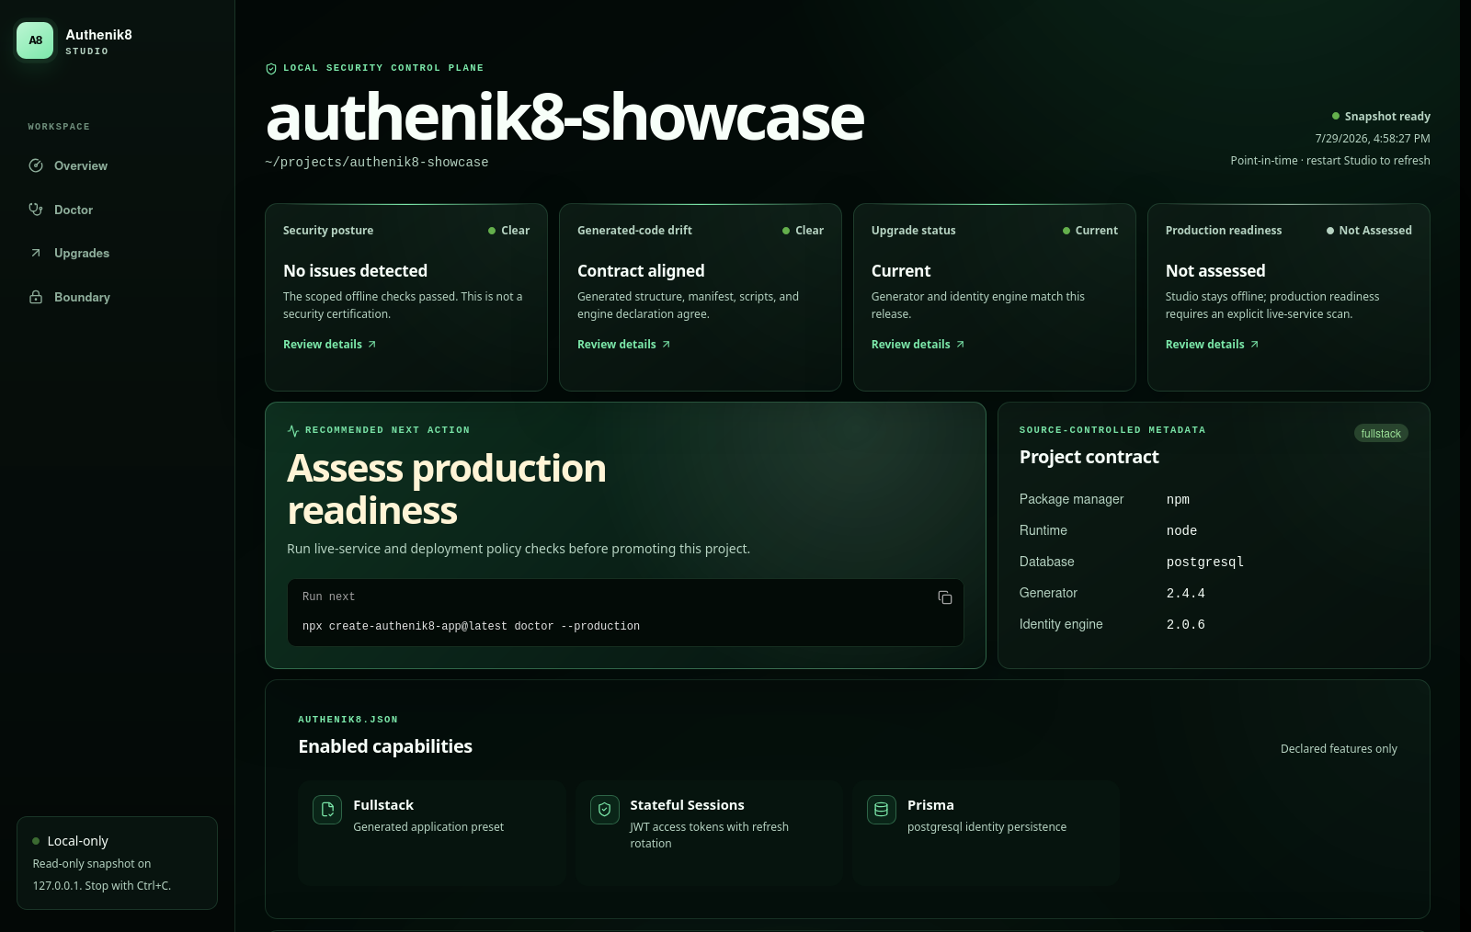Click the Upgrade status Current badge
1471x932 pixels.
click(x=1090, y=231)
